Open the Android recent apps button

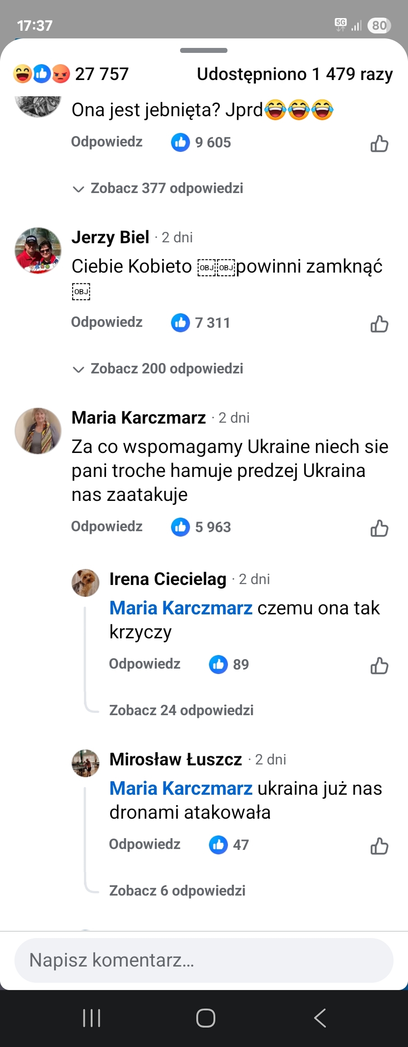click(92, 1018)
